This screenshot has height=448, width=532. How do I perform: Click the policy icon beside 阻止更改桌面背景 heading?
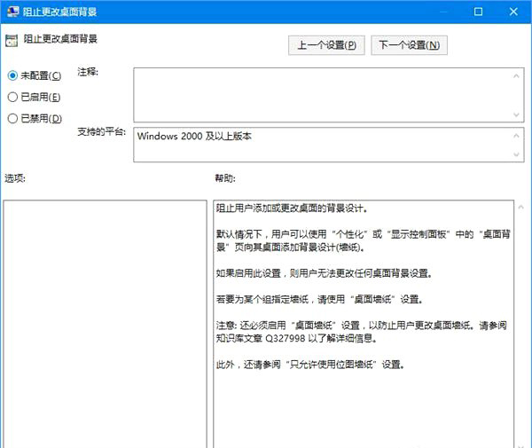11,39
